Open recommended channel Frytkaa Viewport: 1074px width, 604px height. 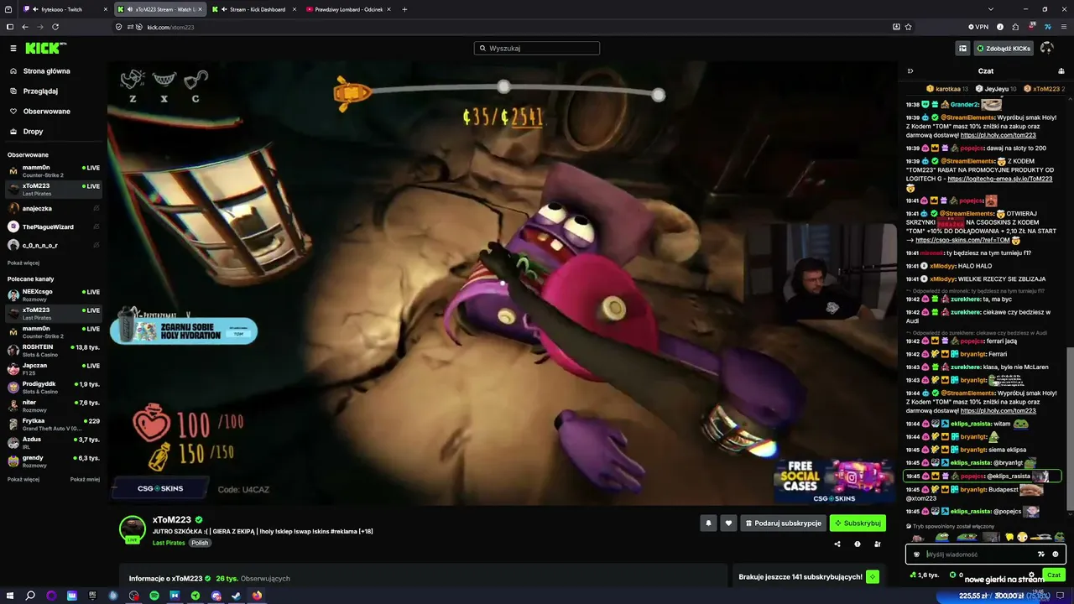click(54, 424)
